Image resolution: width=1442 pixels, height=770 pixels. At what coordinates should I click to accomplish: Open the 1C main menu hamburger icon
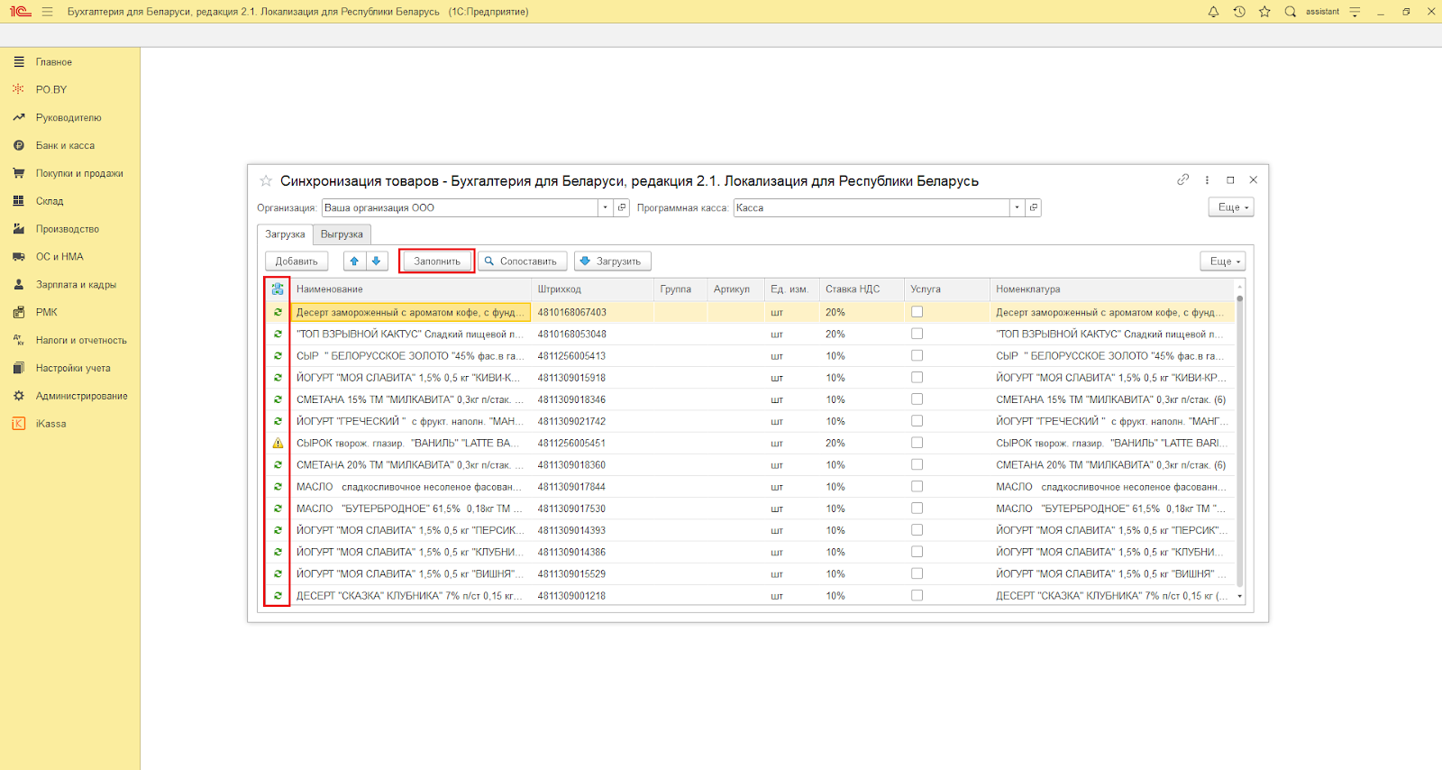coord(47,12)
